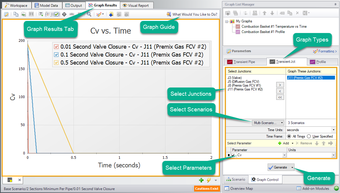The image size is (340, 193).
Task: Click the magnifier zoom icon
Action: 89,14
